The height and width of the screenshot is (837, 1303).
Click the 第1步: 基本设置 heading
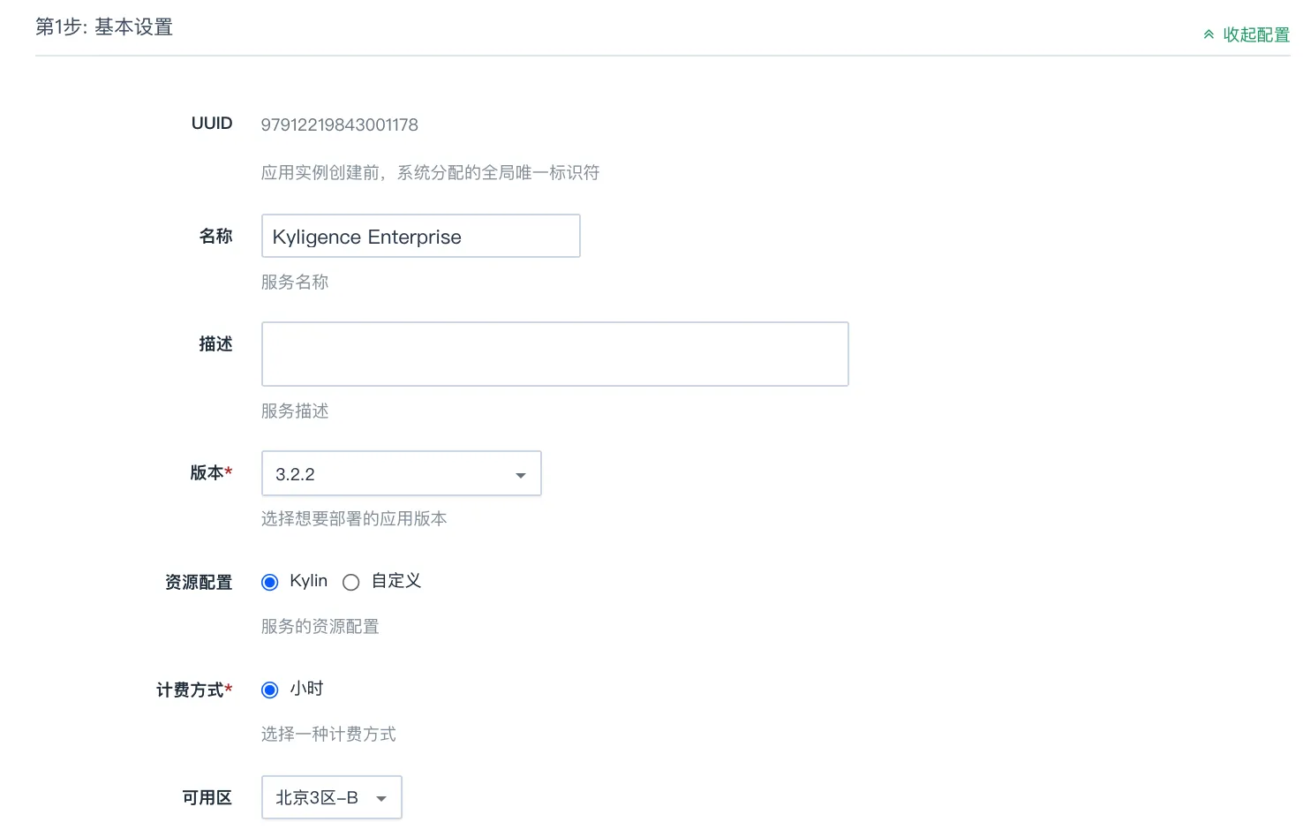(x=104, y=27)
